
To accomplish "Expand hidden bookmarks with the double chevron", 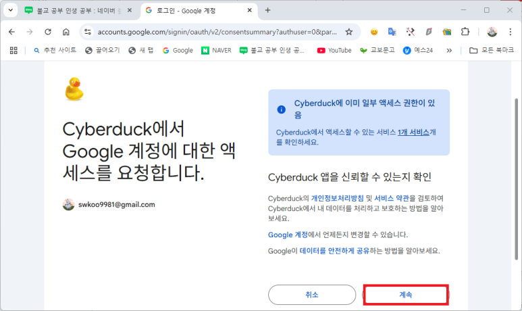I will [449, 50].
